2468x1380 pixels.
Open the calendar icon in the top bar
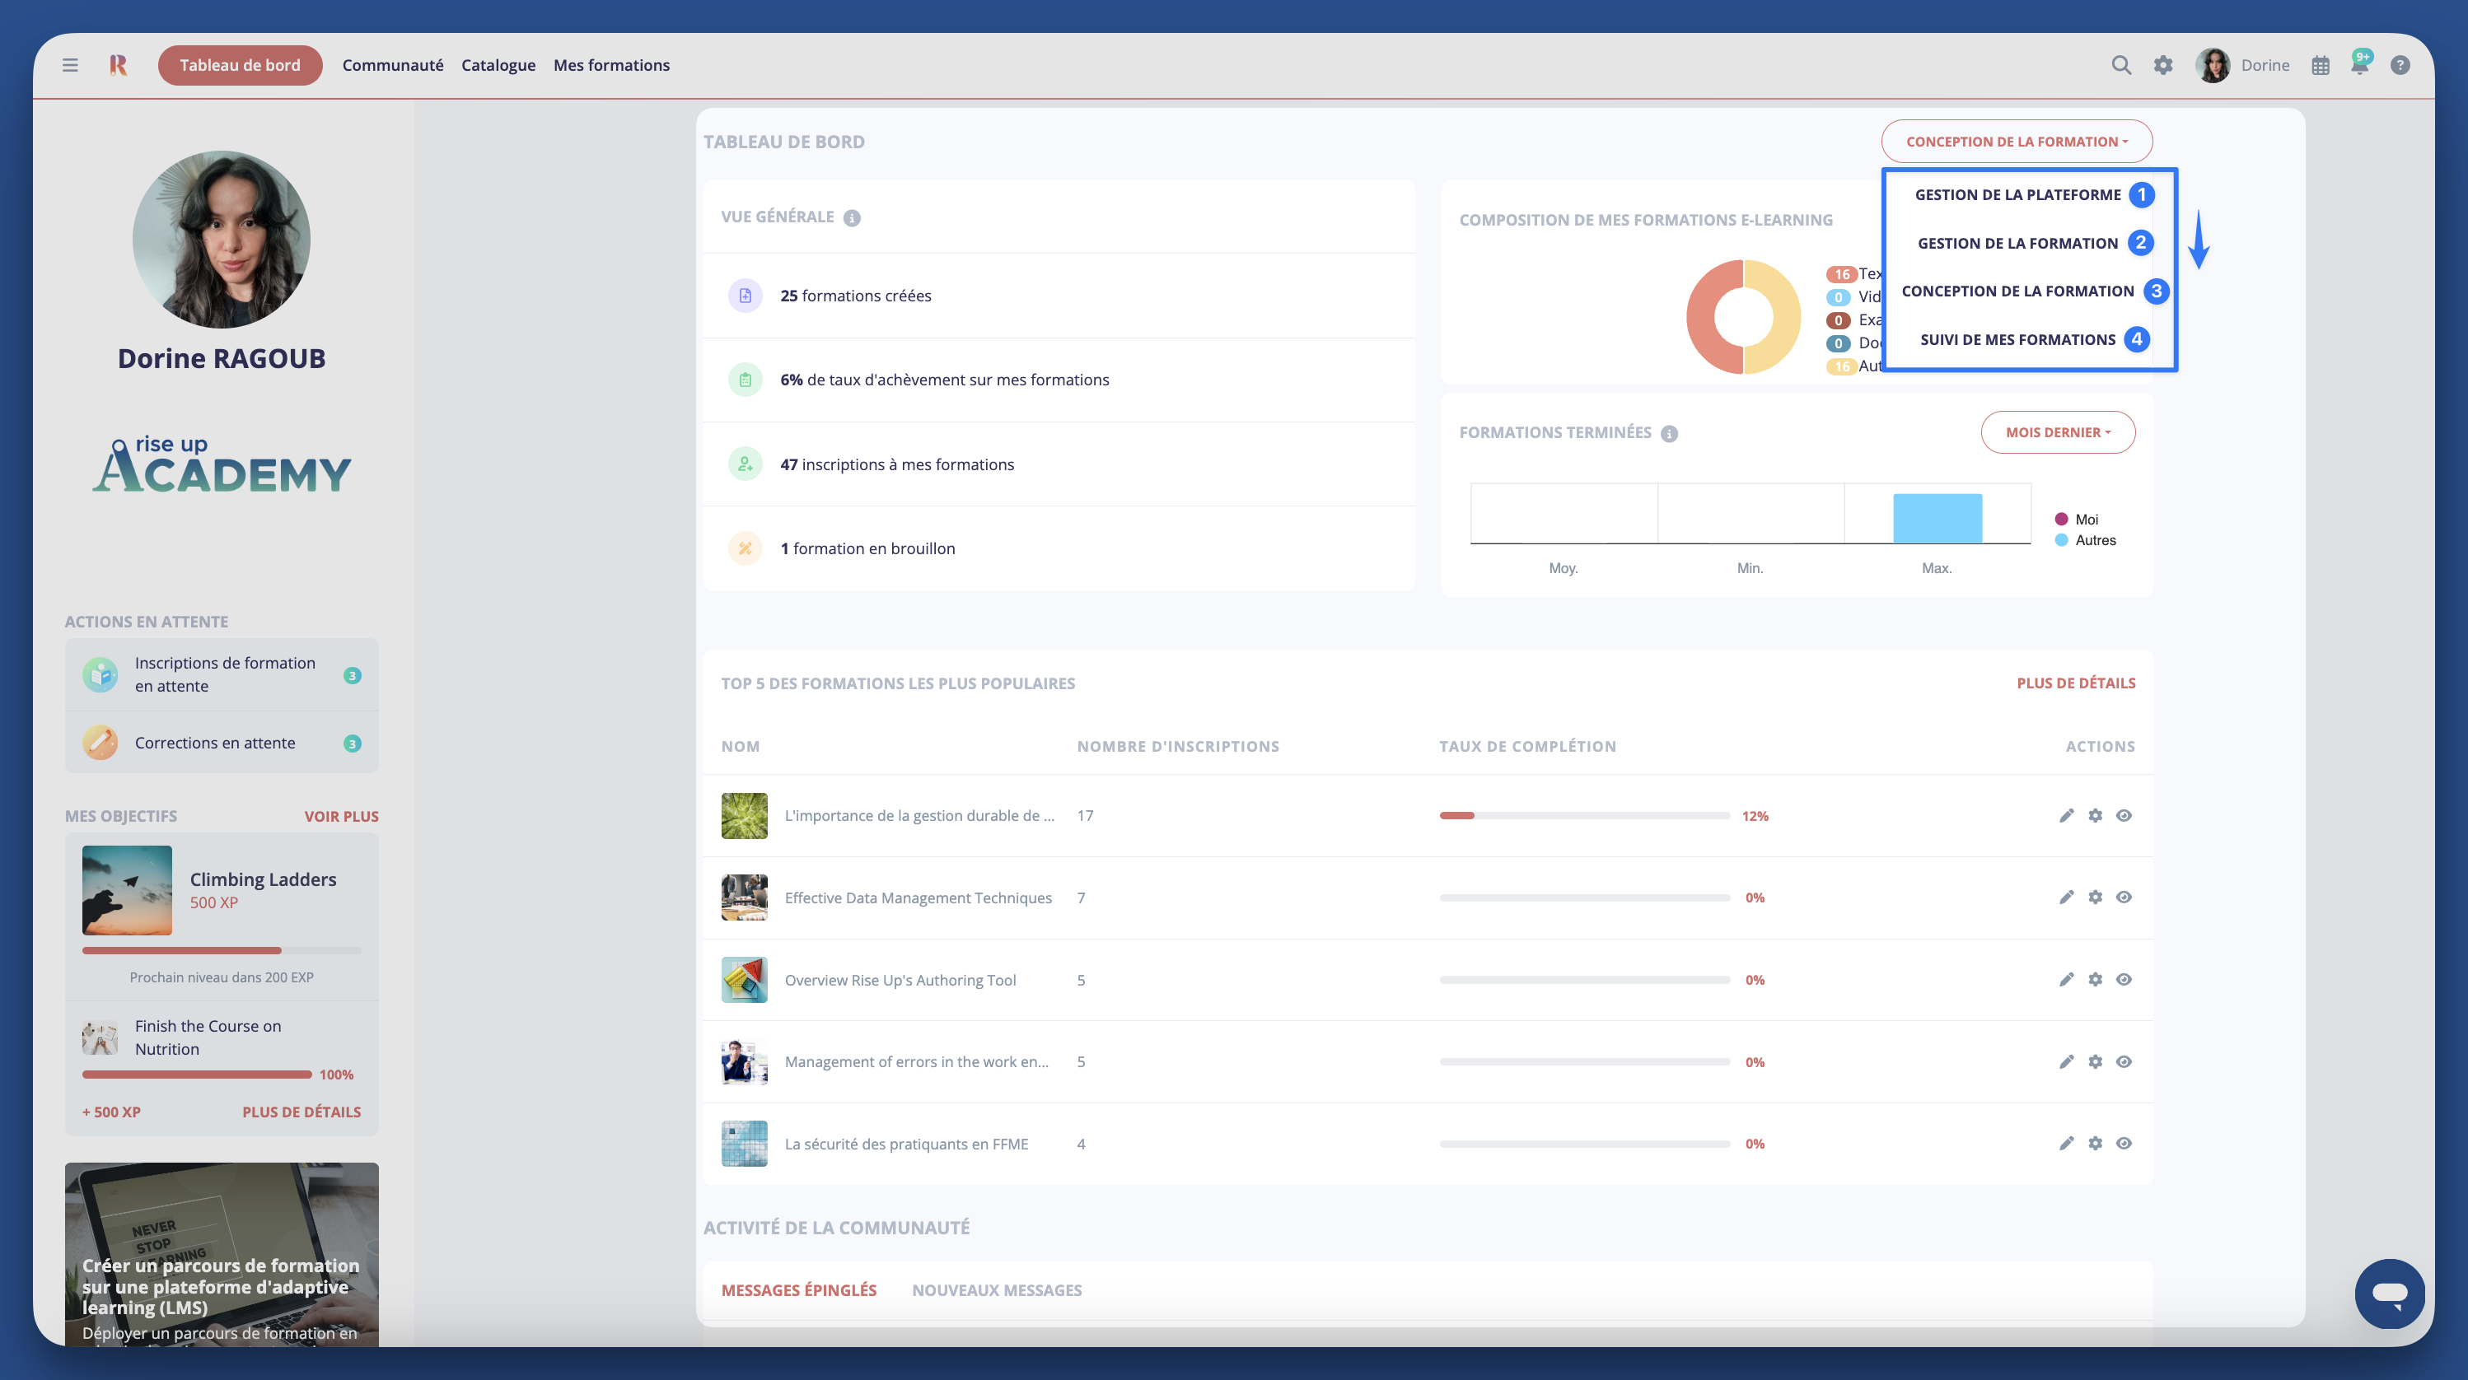(x=2321, y=65)
